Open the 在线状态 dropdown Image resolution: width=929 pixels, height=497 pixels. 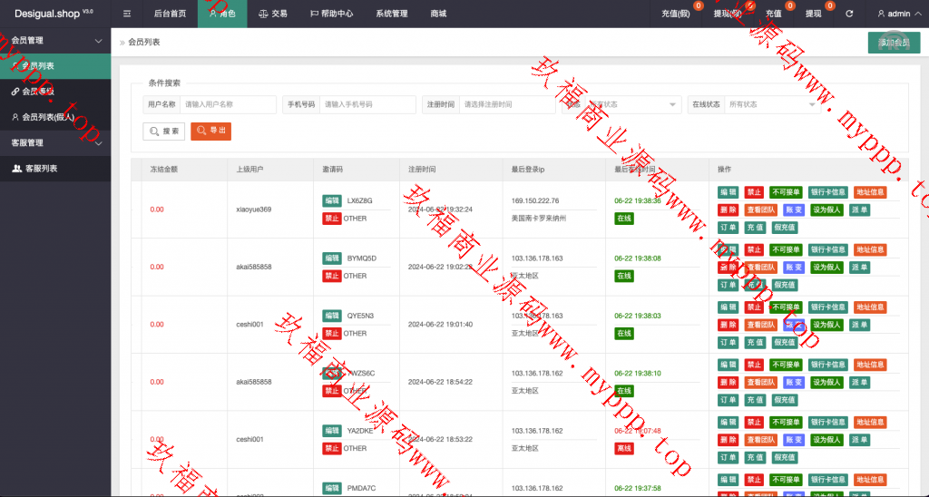pyautogui.click(x=773, y=104)
